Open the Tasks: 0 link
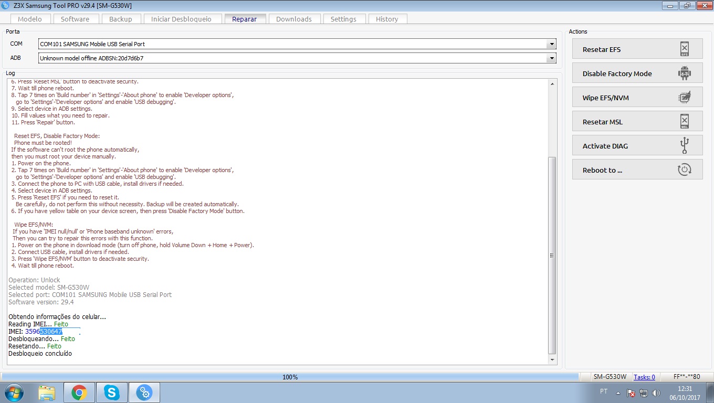Screen dimensions: 714x403 click(644, 377)
